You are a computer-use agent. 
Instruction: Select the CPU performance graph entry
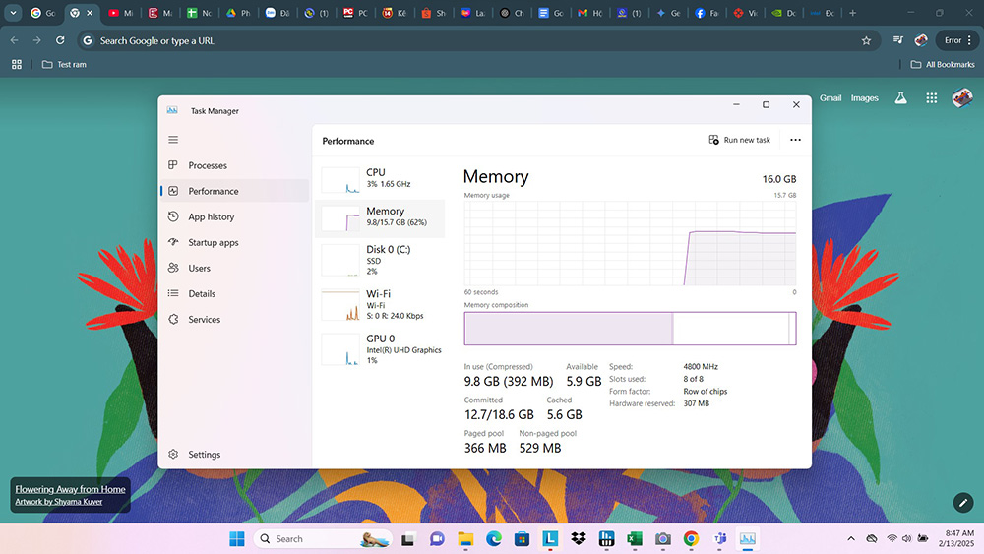[380, 179]
